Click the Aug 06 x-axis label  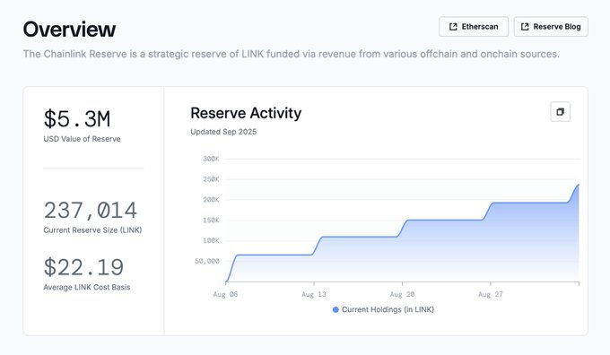(x=226, y=294)
